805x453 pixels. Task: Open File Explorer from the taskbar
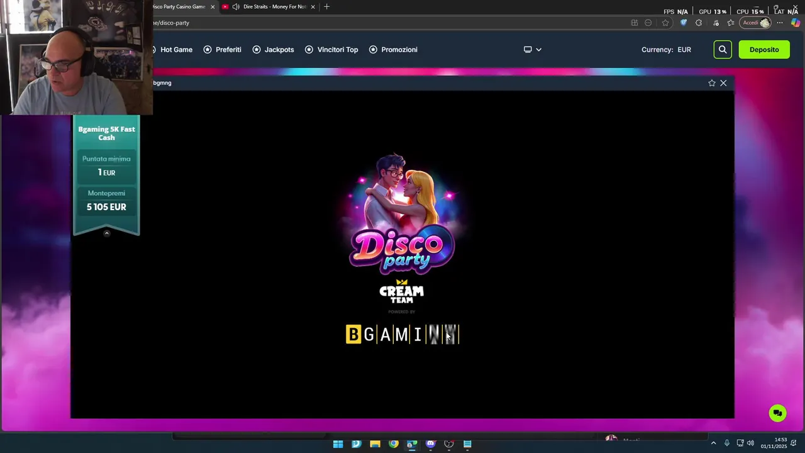[375, 444]
